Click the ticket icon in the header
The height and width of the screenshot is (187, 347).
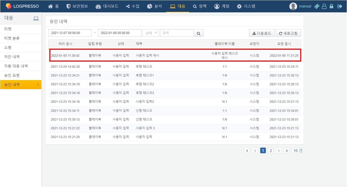[317, 6]
